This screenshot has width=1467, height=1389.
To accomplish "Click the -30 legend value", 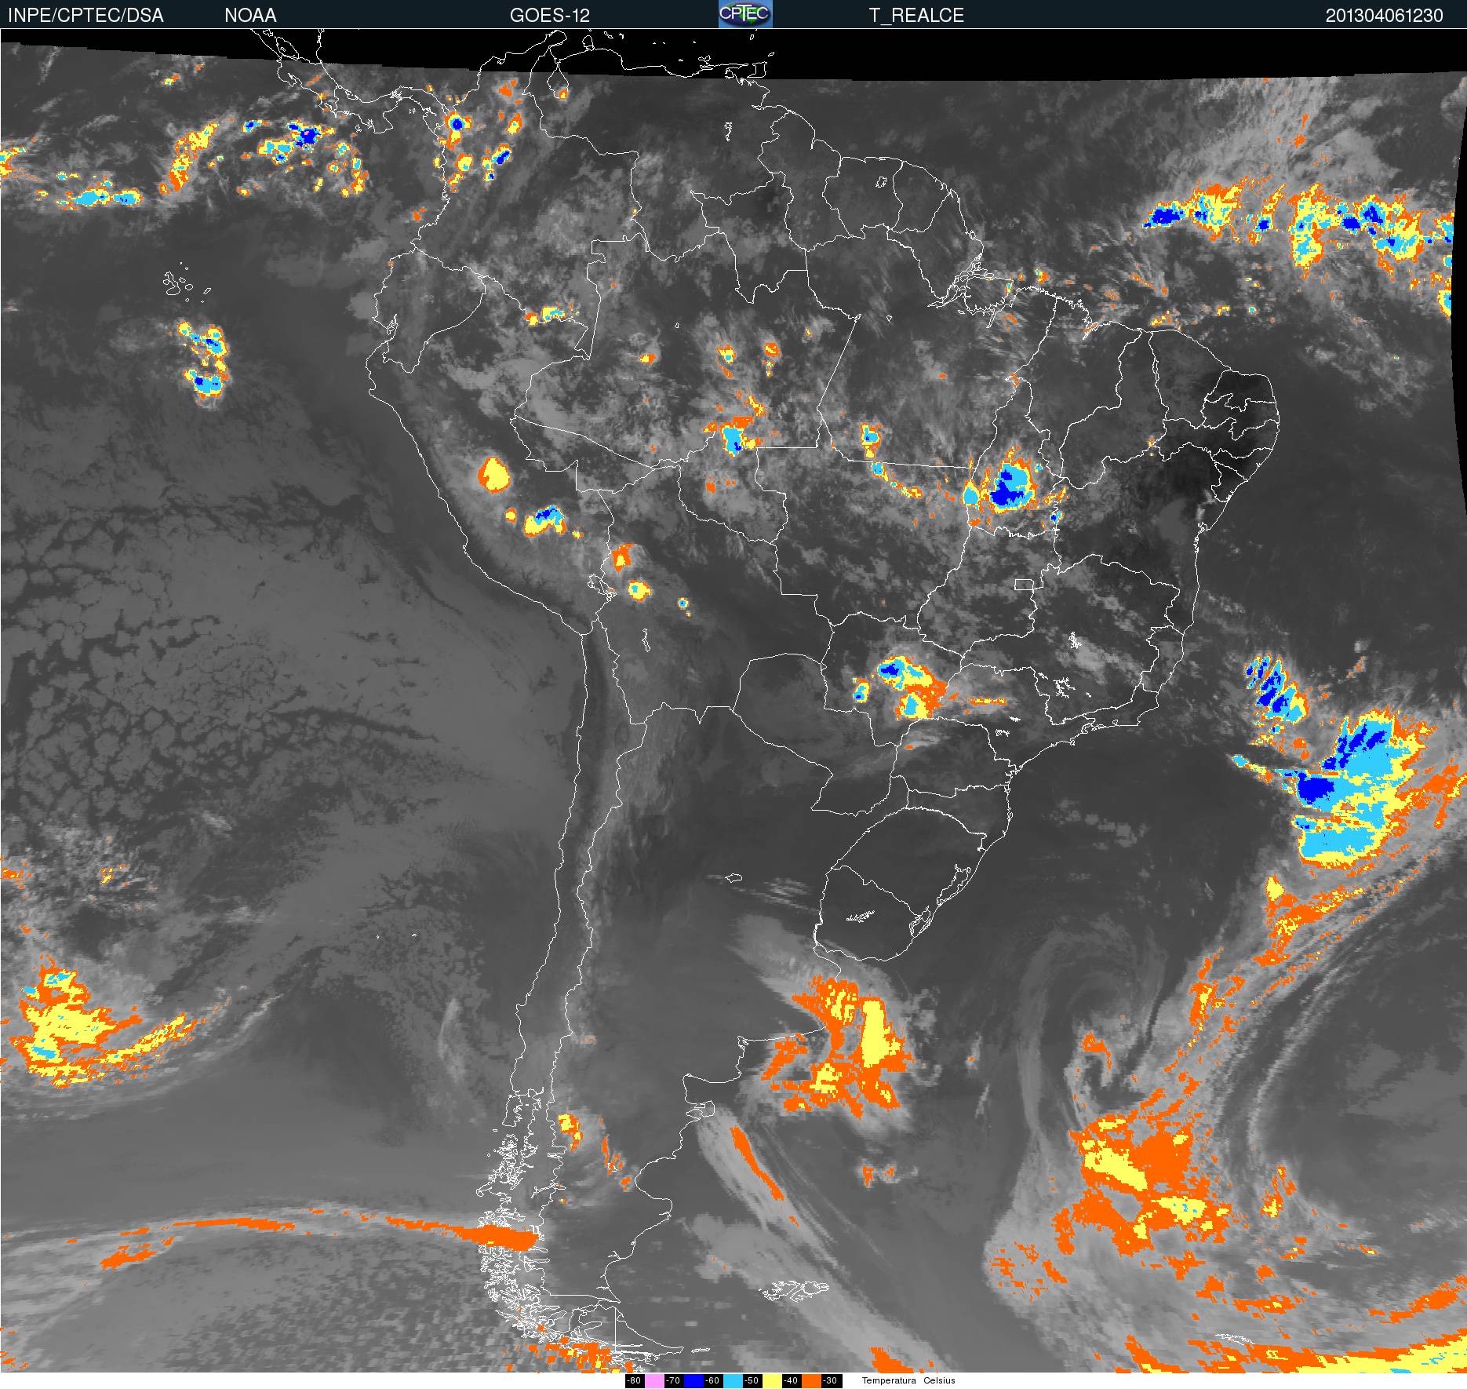I will click(x=830, y=1380).
